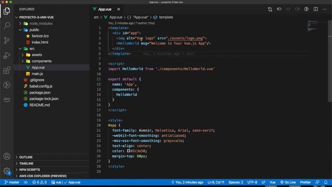Viewport: 332px width, 187px height.
Task: Click the feedback icon in status bar
Action: (317, 182)
